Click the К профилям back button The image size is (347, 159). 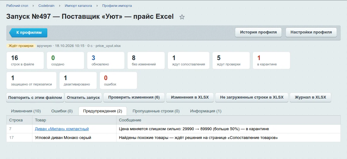[28, 33]
